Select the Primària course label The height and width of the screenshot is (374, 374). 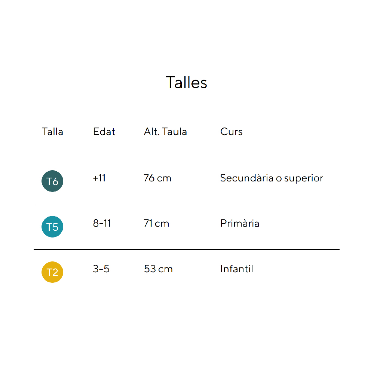(x=240, y=224)
